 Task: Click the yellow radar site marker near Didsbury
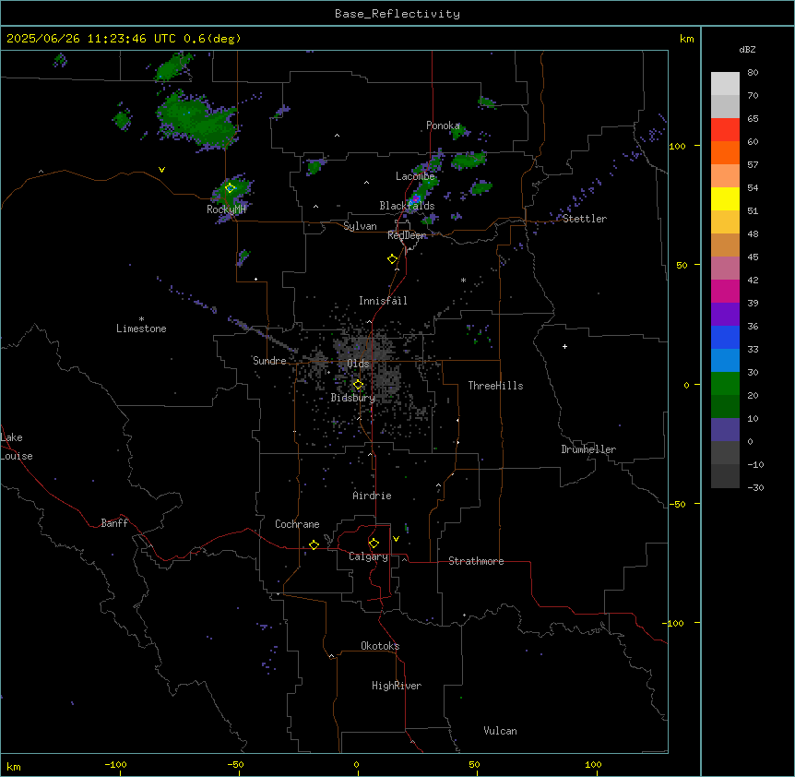coord(359,385)
